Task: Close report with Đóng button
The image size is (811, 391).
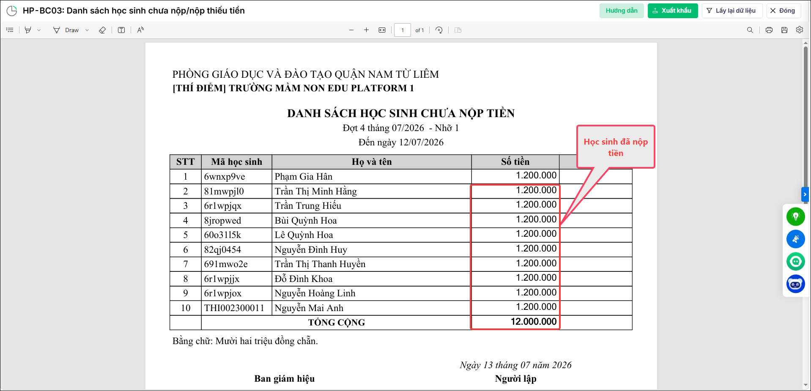Action: 784,11
